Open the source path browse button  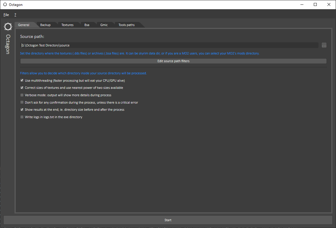(324, 45)
